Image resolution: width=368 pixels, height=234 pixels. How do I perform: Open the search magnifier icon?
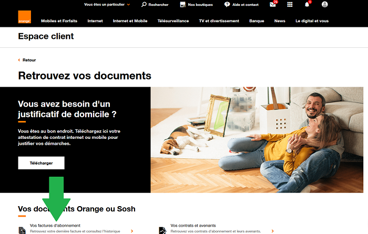(144, 4)
